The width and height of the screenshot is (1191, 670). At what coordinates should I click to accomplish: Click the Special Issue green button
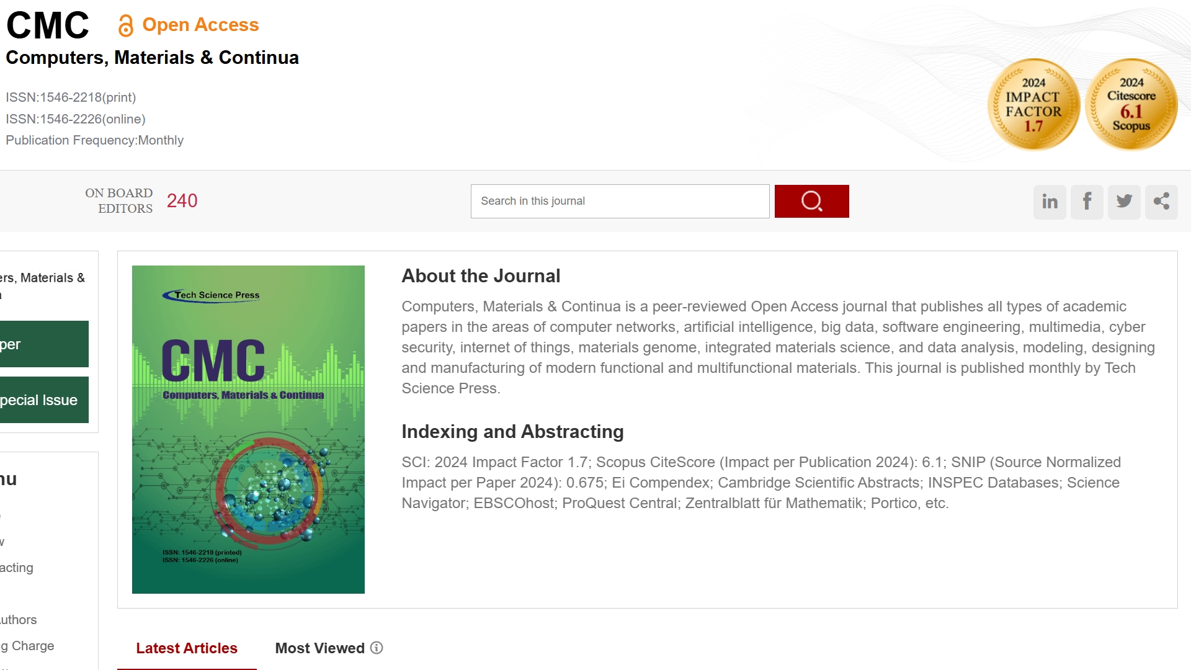coord(43,400)
